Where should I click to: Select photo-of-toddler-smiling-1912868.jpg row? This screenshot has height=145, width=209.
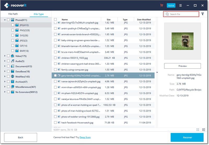(103, 117)
